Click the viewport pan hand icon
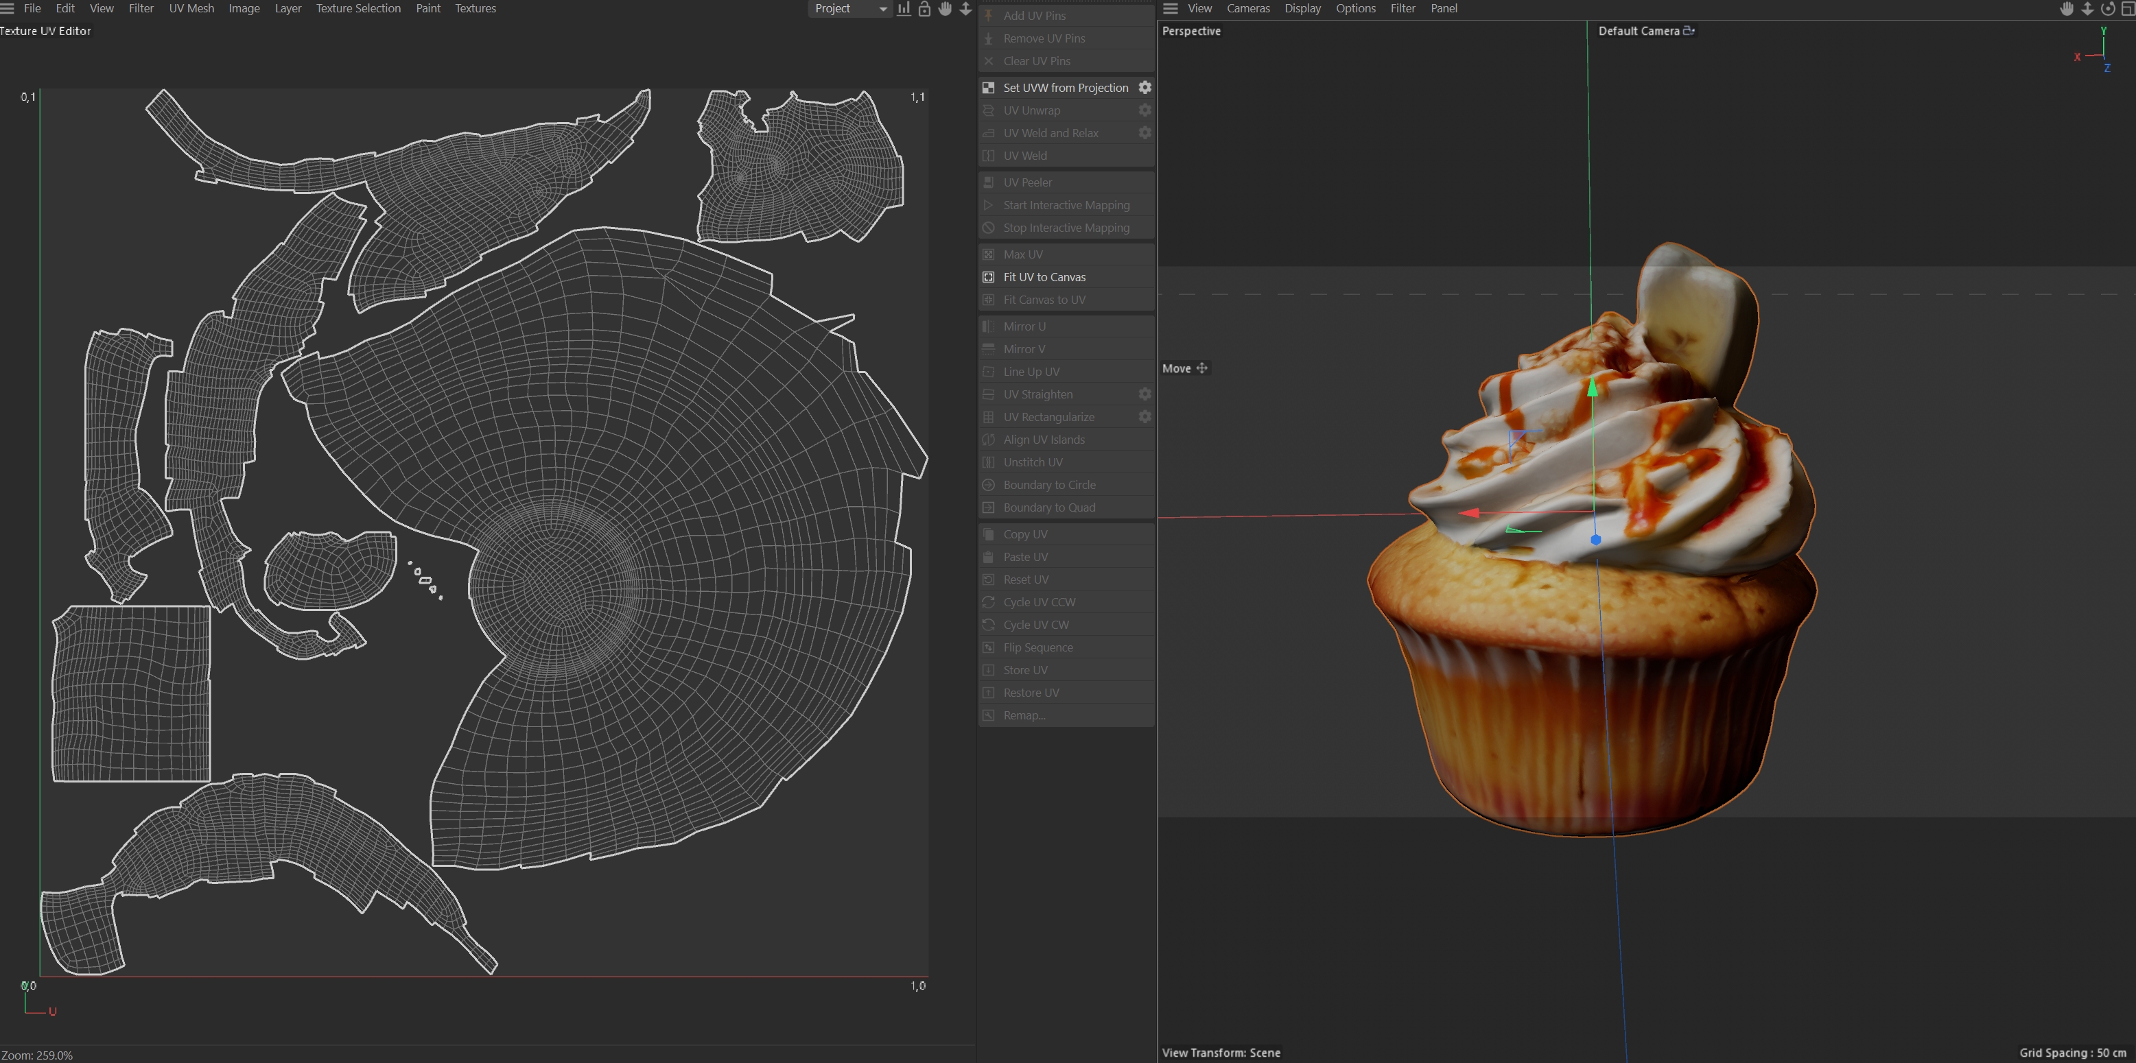Screen dimensions: 2136x1063 click(x=2066, y=9)
